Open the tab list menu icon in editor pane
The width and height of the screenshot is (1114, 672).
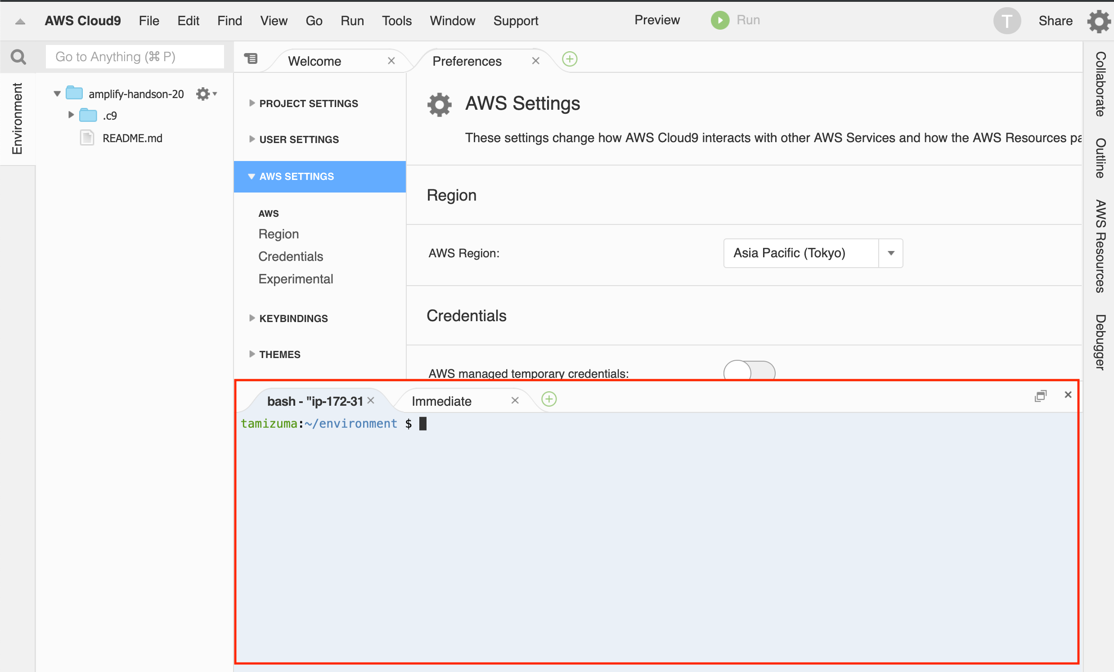[251, 58]
